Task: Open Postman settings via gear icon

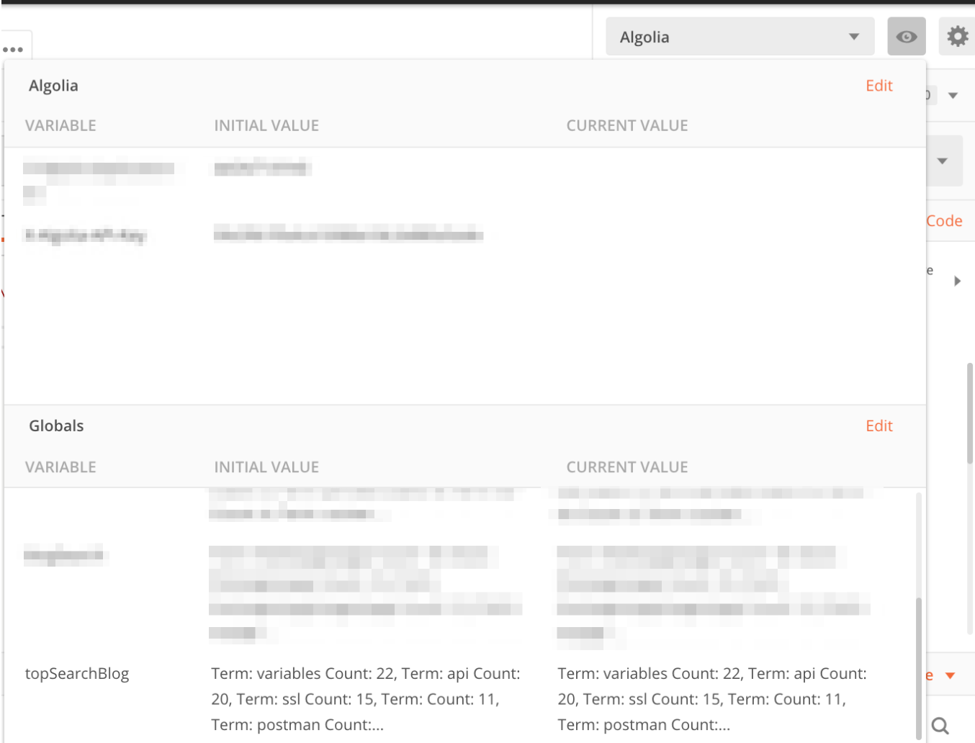Action: [x=958, y=36]
